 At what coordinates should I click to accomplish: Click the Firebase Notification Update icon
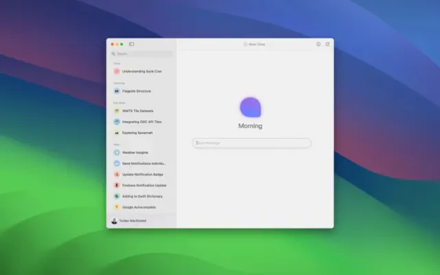(x=117, y=185)
